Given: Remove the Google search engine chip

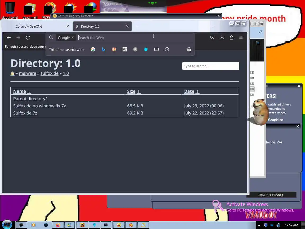Looking at the screenshot, I should [73, 37].
